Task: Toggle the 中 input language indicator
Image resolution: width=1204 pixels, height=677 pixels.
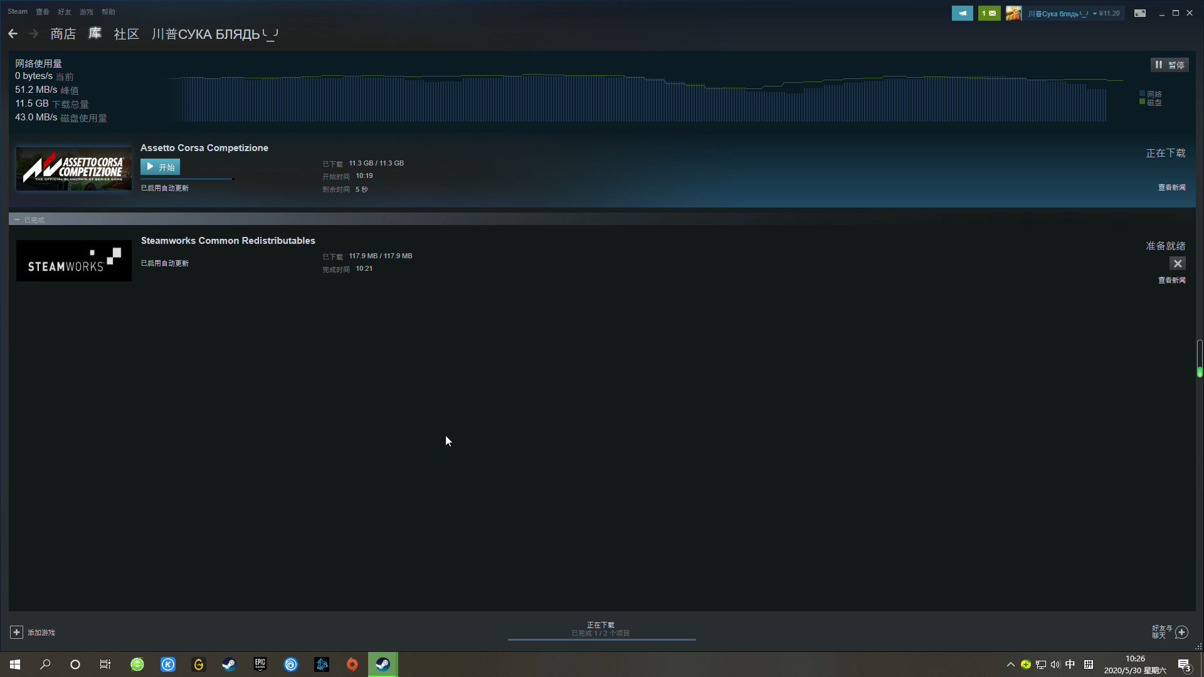Action: 1070,664
